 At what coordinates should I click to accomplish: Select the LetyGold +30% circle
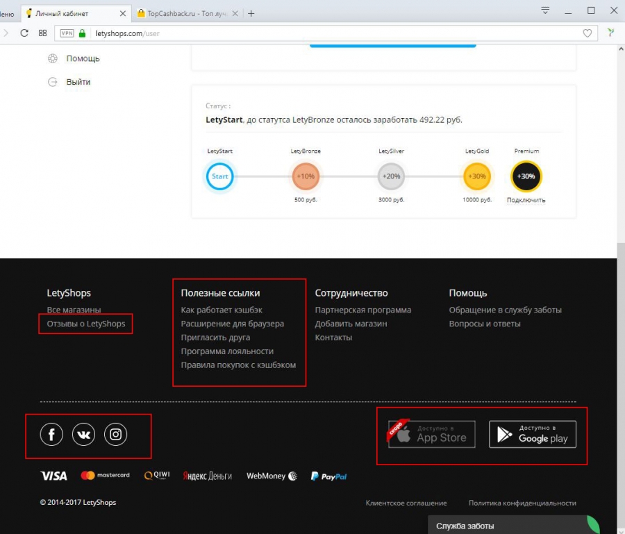coord(477,176)
